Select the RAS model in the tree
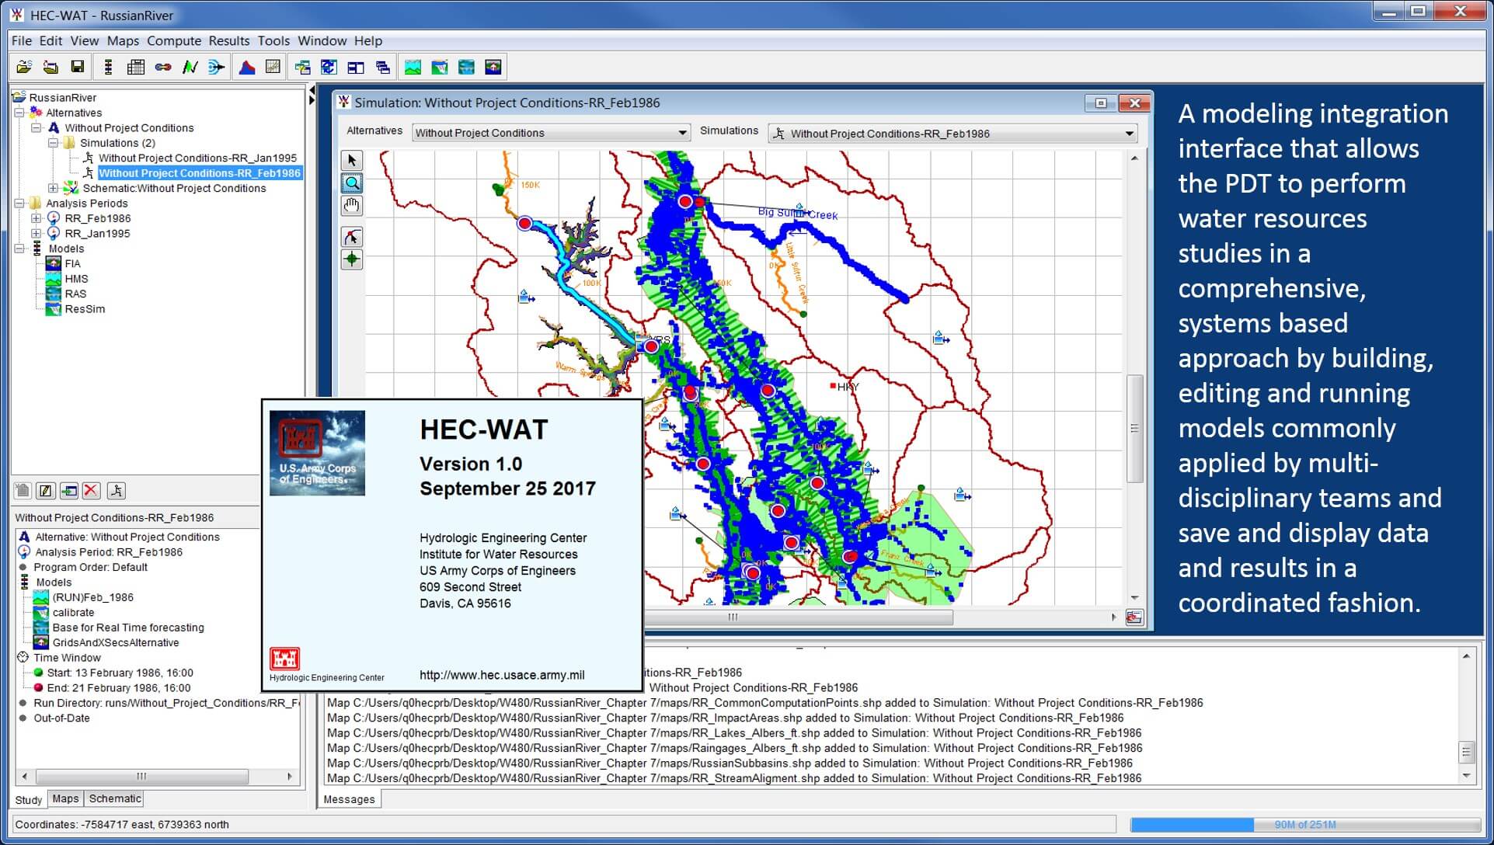The image size is (1494, 845). tap(75, 294)
